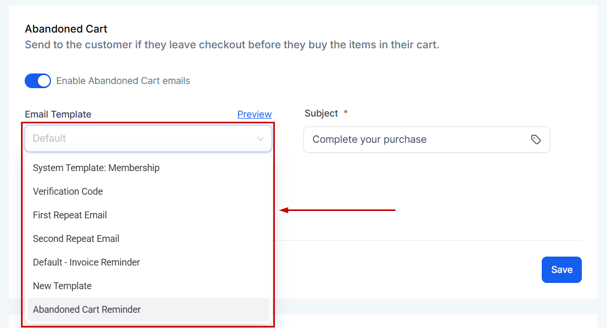This screenshot has width=607, height=328.
Task: Select System Template: Membership option
Action: 96,168
